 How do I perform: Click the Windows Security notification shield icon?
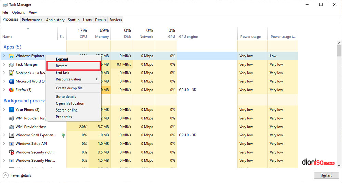[11, 152]
